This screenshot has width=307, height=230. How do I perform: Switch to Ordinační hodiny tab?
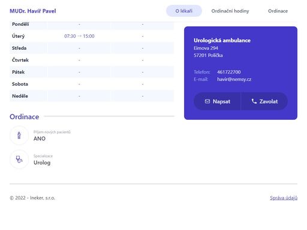click(230, 11)
